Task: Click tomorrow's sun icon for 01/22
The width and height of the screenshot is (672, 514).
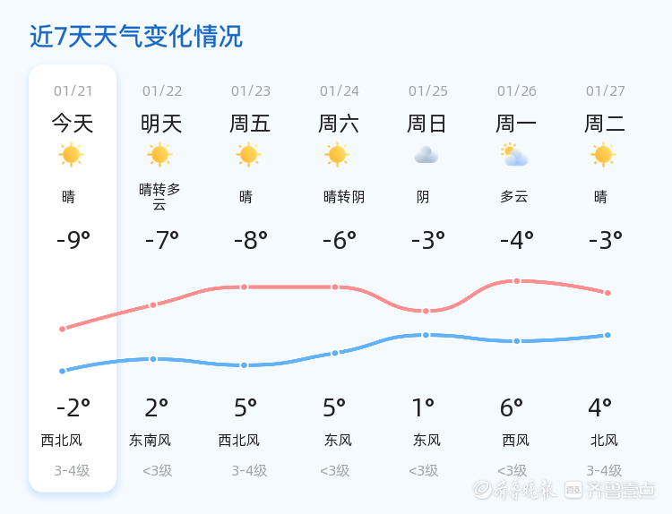Action: (159, 155)
